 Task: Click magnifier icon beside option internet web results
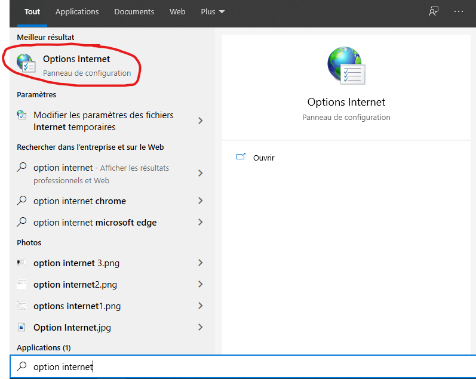[x=22, y=167]
